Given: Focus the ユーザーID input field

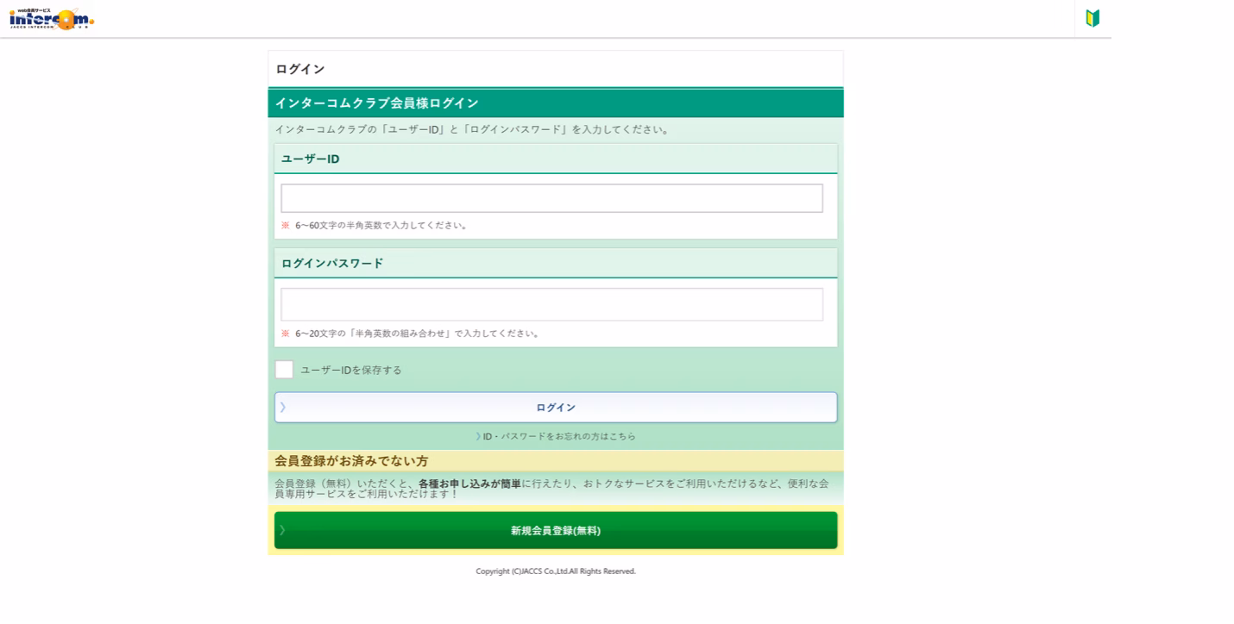Looking at the screenshot, I should click(552, 198).
